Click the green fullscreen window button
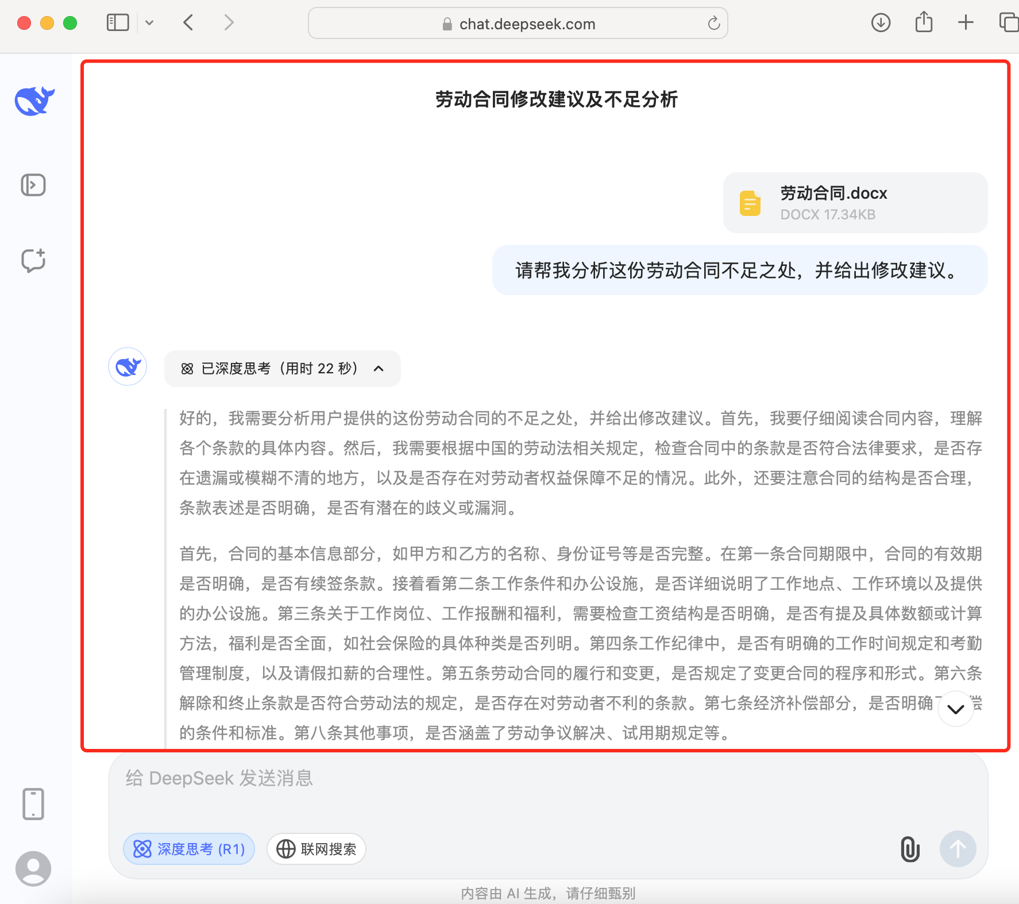Viewport: 1019px width, 904px height. (70, 23)
